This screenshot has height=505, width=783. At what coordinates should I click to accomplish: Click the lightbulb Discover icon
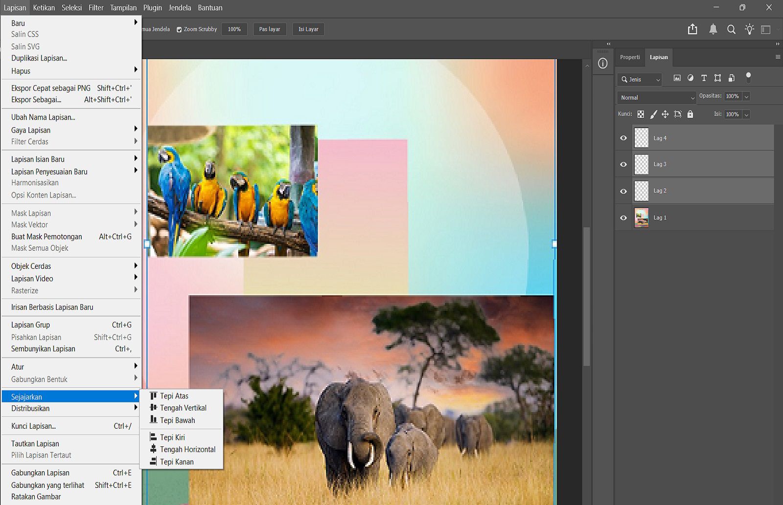click(749, 29)
